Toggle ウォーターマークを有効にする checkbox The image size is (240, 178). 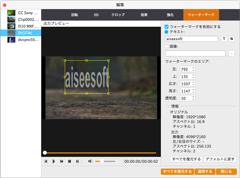coord(166,27)
